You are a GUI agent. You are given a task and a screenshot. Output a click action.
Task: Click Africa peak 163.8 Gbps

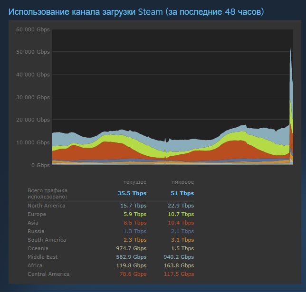coord(179,266)
